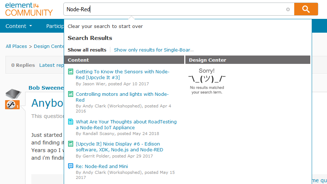Click the Particip navigation menu item

[55, 26]
